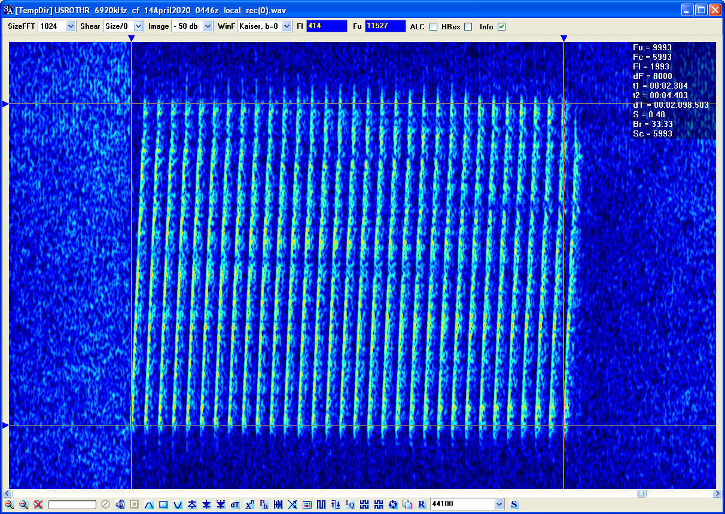Click the S button after sample rate

[514, 504]
